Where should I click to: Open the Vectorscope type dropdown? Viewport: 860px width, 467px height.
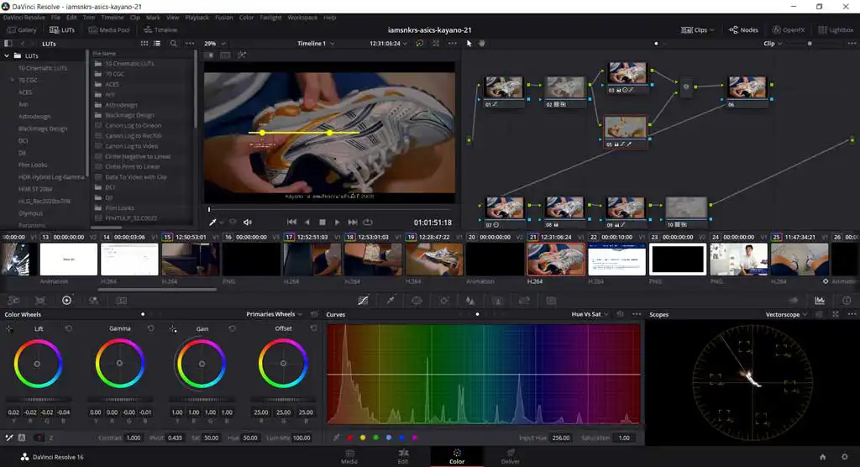pyautogui.click(x=786, y=314)
